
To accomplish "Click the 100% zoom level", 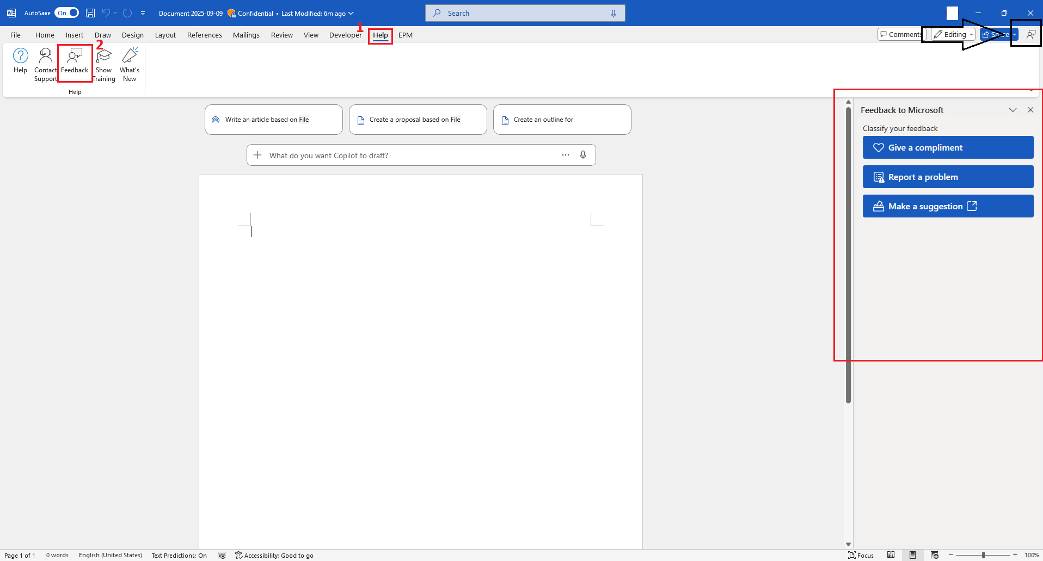I will pyautogui.click(x=1032, y=555).
